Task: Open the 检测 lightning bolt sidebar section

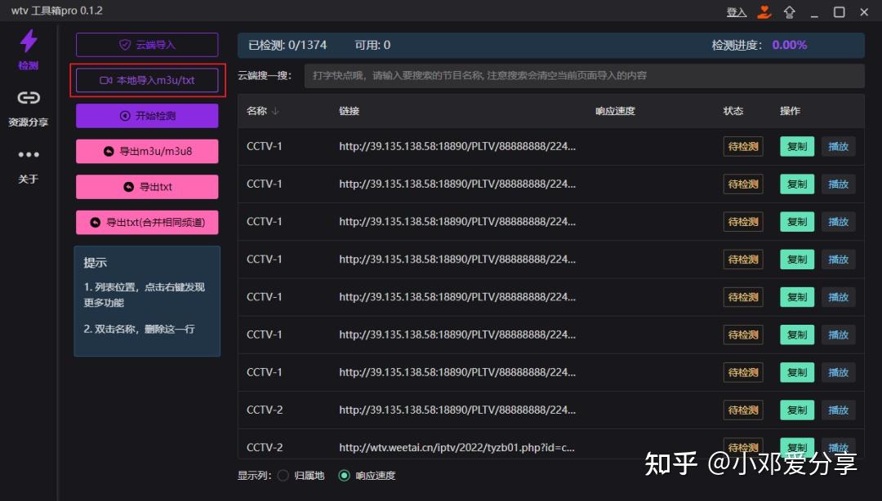Action: [28, 50]
